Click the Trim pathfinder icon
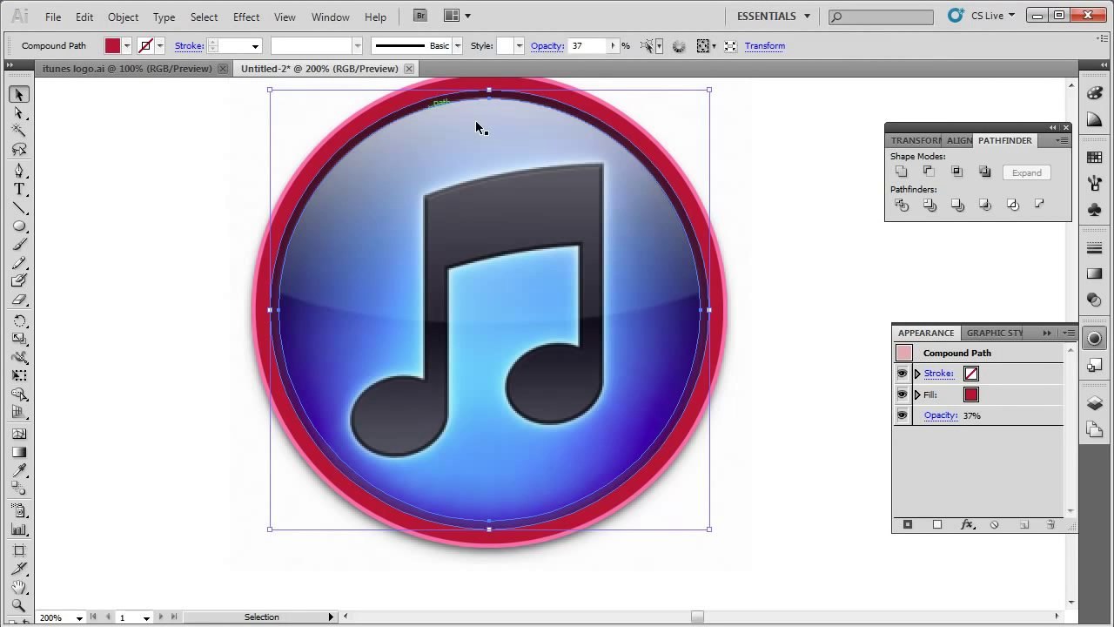Screen dimensions: 1114x627 point(929,205)
